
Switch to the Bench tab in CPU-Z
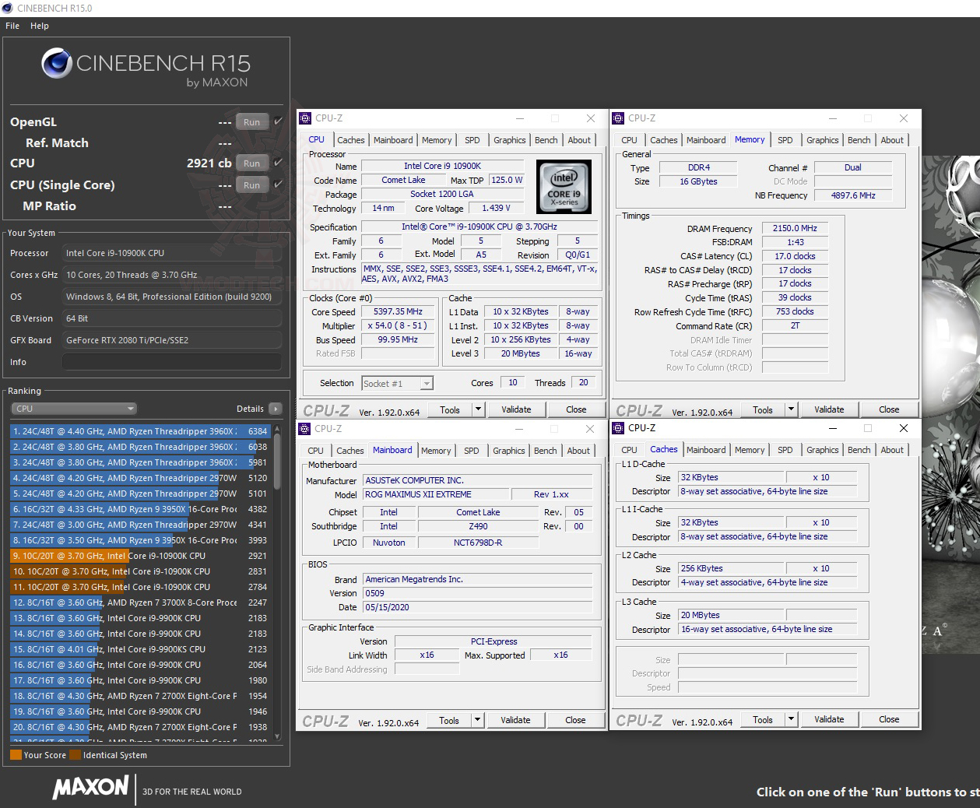pyautogui.click(x=546, y=139)
